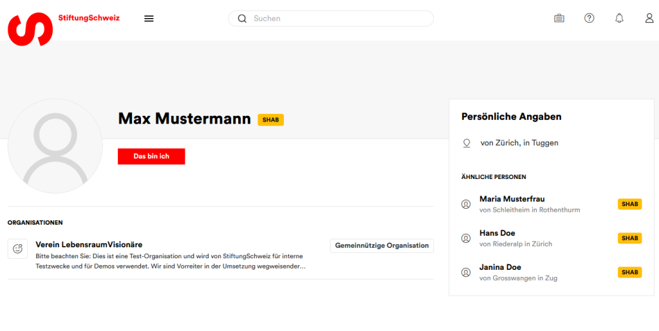Click SHAB badge next to Max Mustermann

[270, 120]
